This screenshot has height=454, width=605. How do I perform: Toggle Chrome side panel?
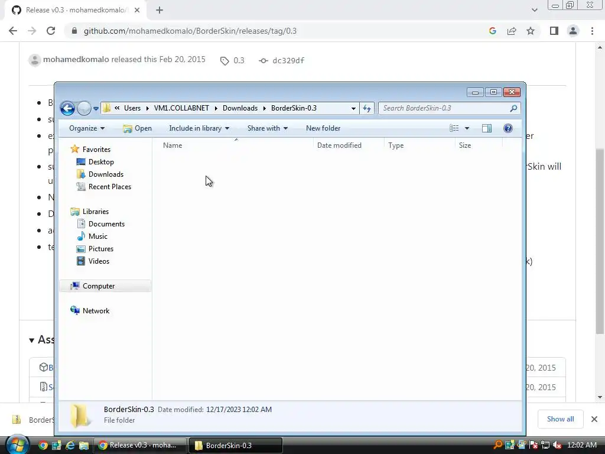(x=554, y=31)
